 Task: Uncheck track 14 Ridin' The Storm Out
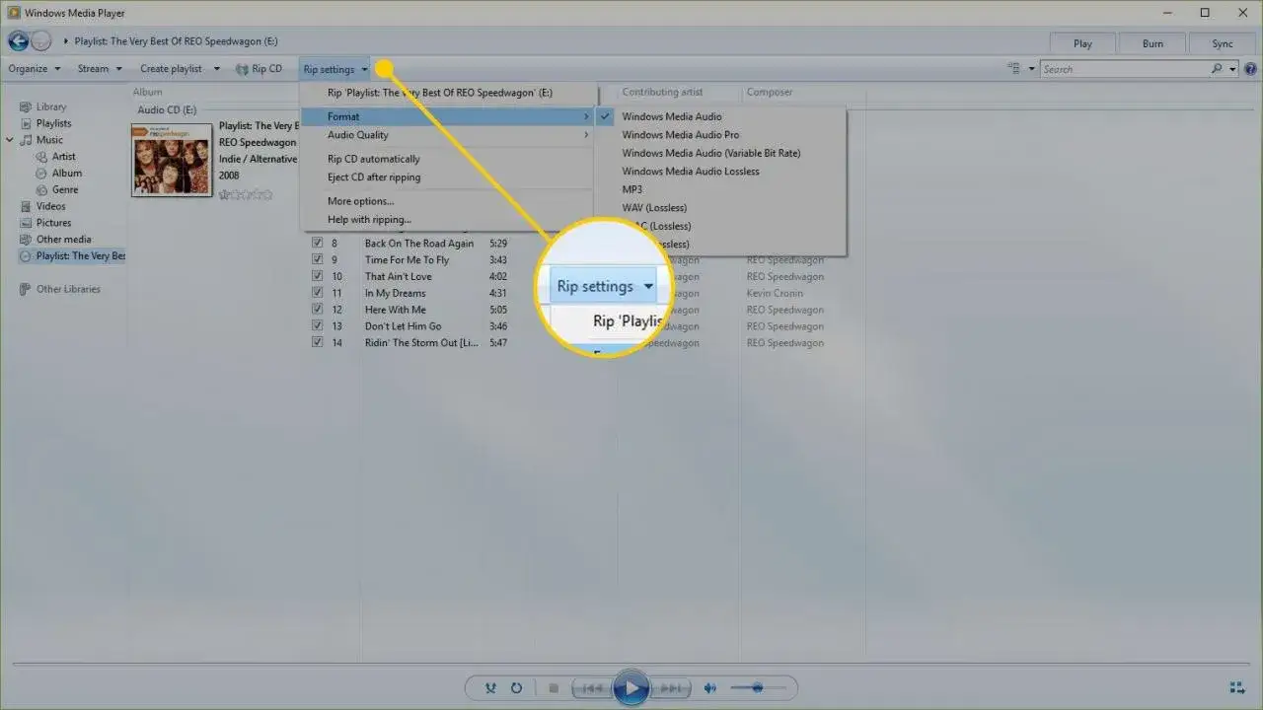pyautogui.click(x=317, y=342)
